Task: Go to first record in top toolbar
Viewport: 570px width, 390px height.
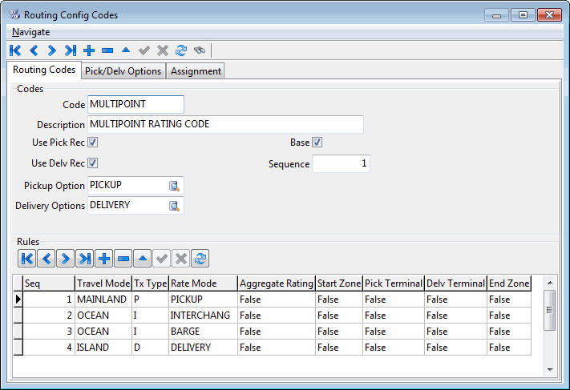Action: 15,50
